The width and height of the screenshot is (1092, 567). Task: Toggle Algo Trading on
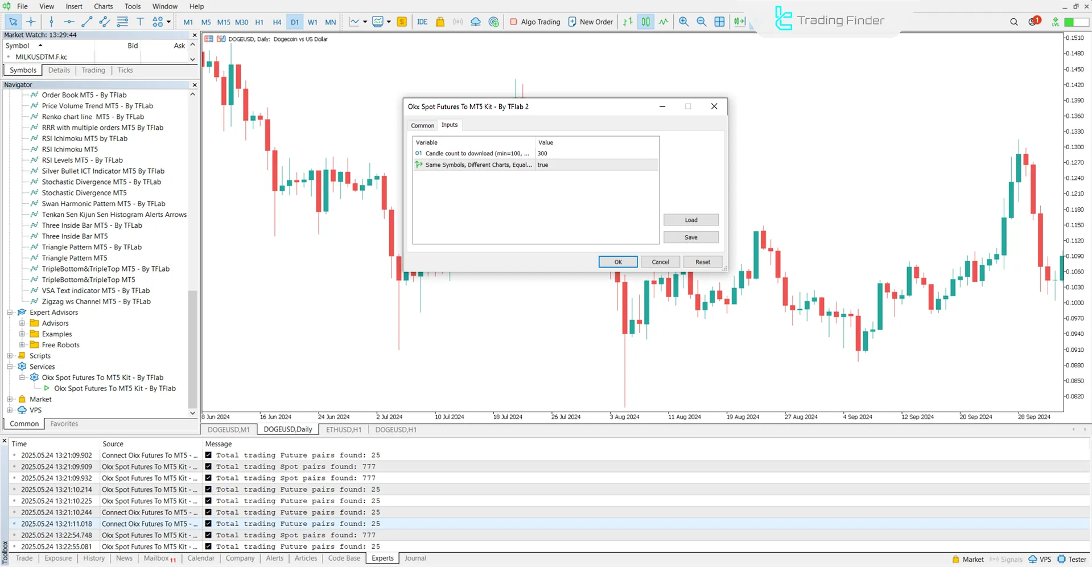[535, 22]
